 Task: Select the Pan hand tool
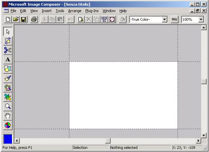tap(8, 116)
